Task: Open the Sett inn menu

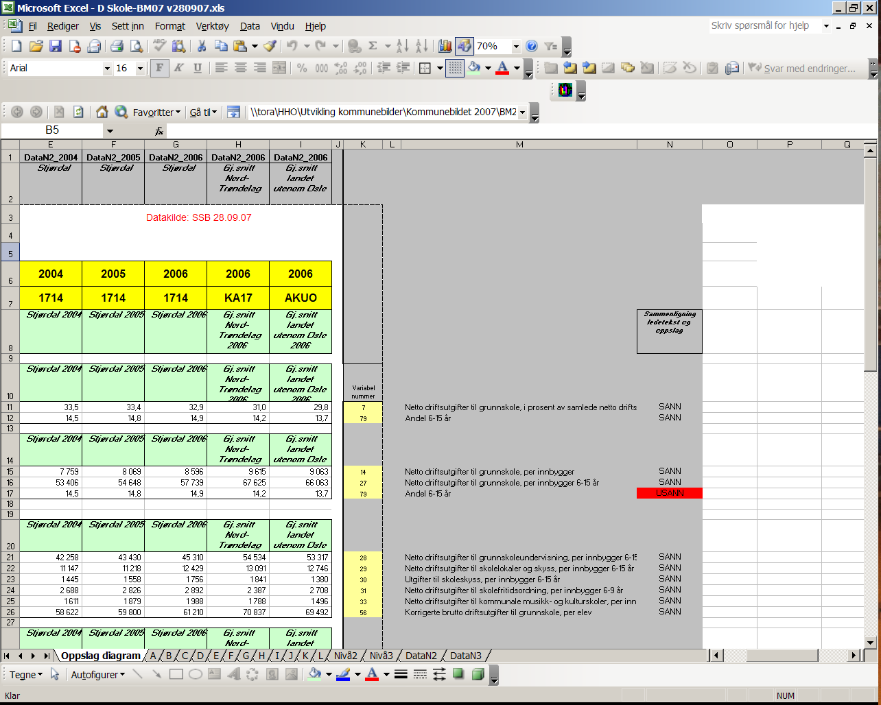Action: 128,26
